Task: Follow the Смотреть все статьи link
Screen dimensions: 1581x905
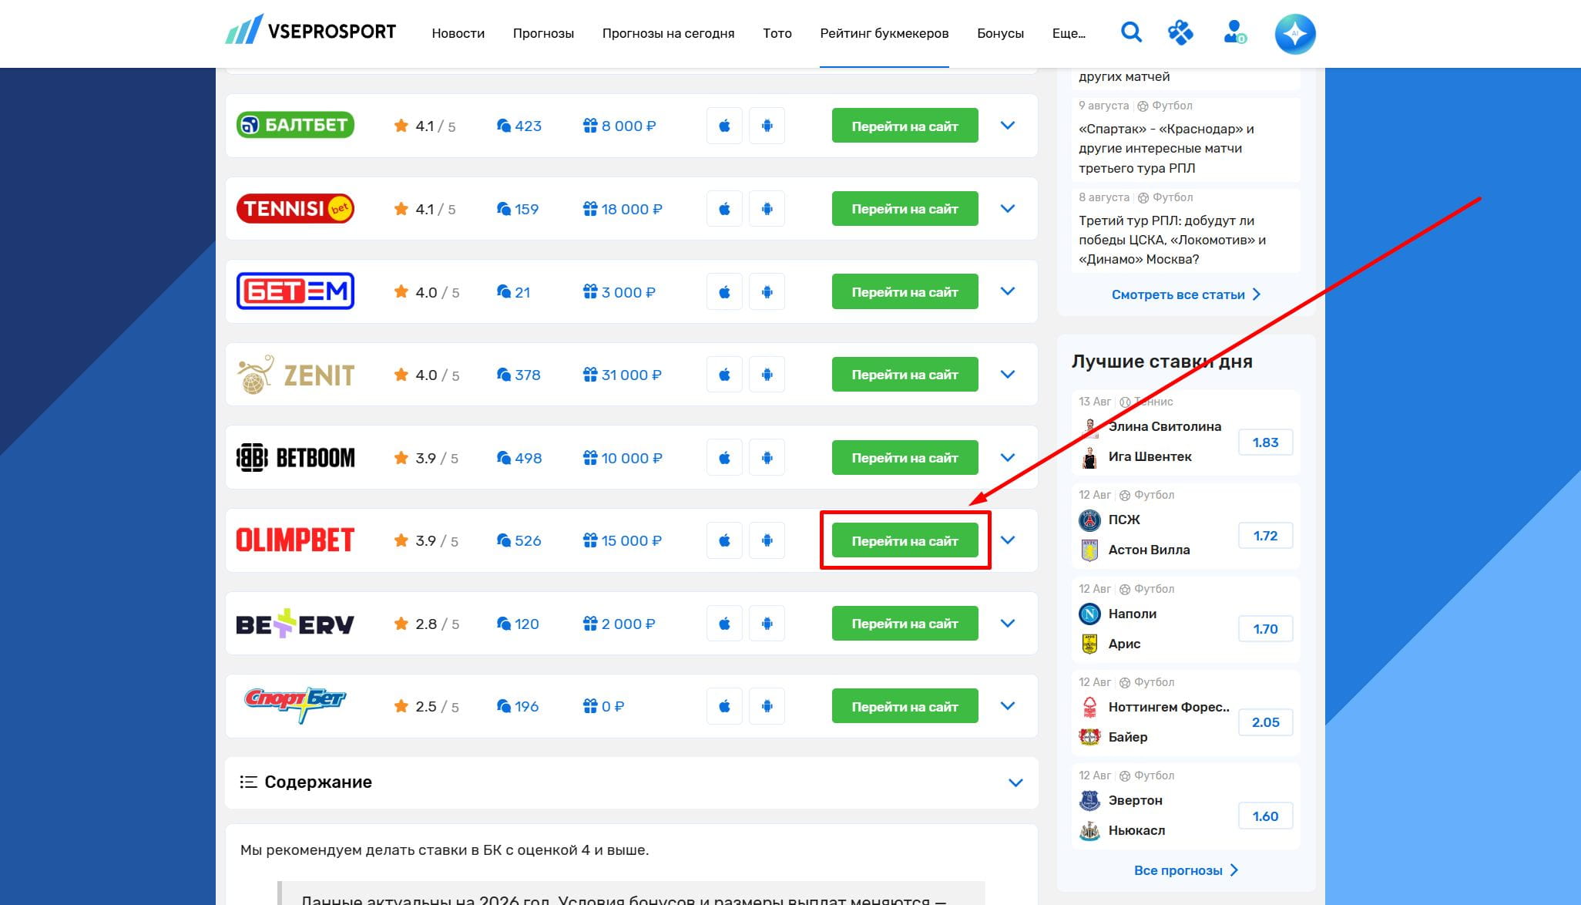Action: pyautogui.click(x=1186, y=294)
